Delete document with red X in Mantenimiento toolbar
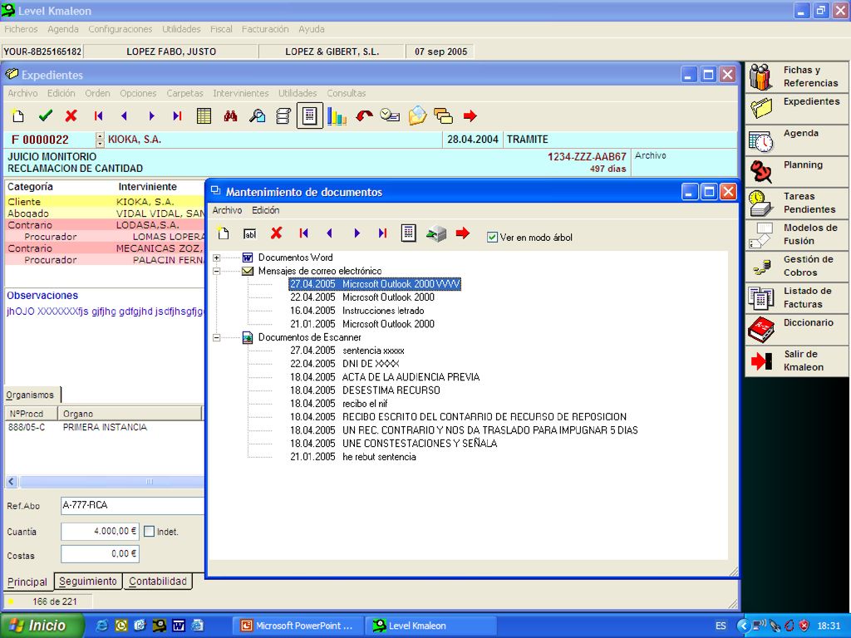This screenshot has width=851, height=638. coord(276,233)
